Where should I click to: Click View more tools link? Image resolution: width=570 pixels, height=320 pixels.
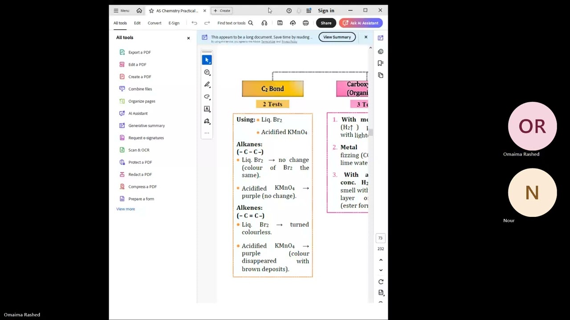[x=126, y=209]
